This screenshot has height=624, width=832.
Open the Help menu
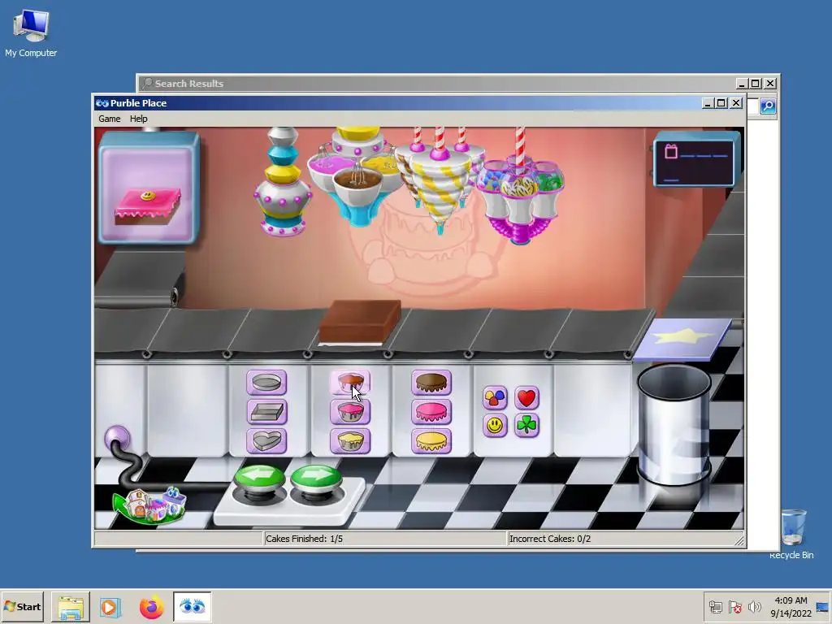(x=138, y=119)
